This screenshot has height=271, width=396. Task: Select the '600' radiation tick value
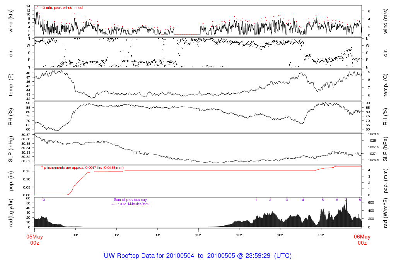click(370, 202)
